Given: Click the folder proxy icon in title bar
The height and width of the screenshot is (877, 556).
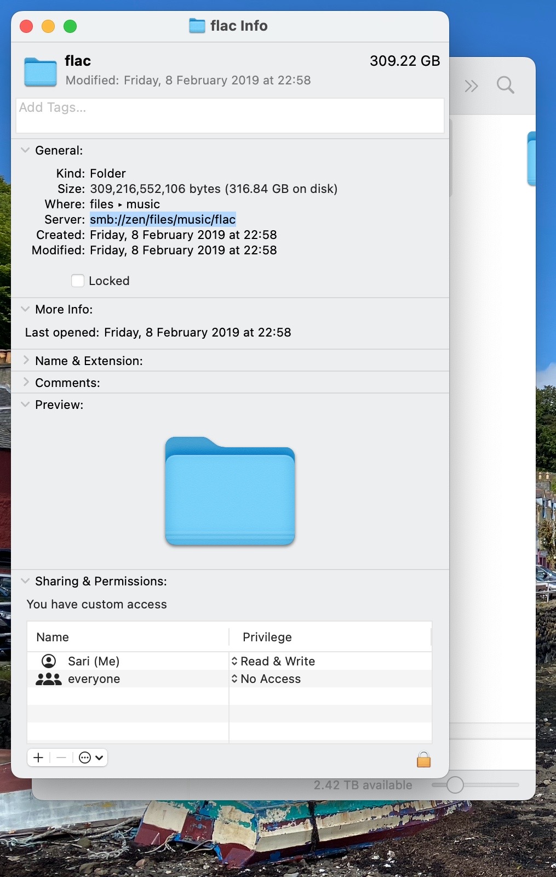Looking at the screenshot, I should 197,26.
